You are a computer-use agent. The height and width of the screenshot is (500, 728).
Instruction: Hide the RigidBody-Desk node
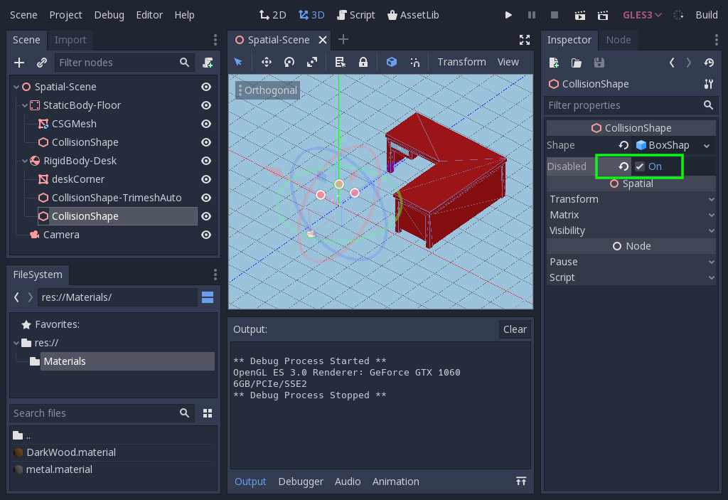click(205, 161)
